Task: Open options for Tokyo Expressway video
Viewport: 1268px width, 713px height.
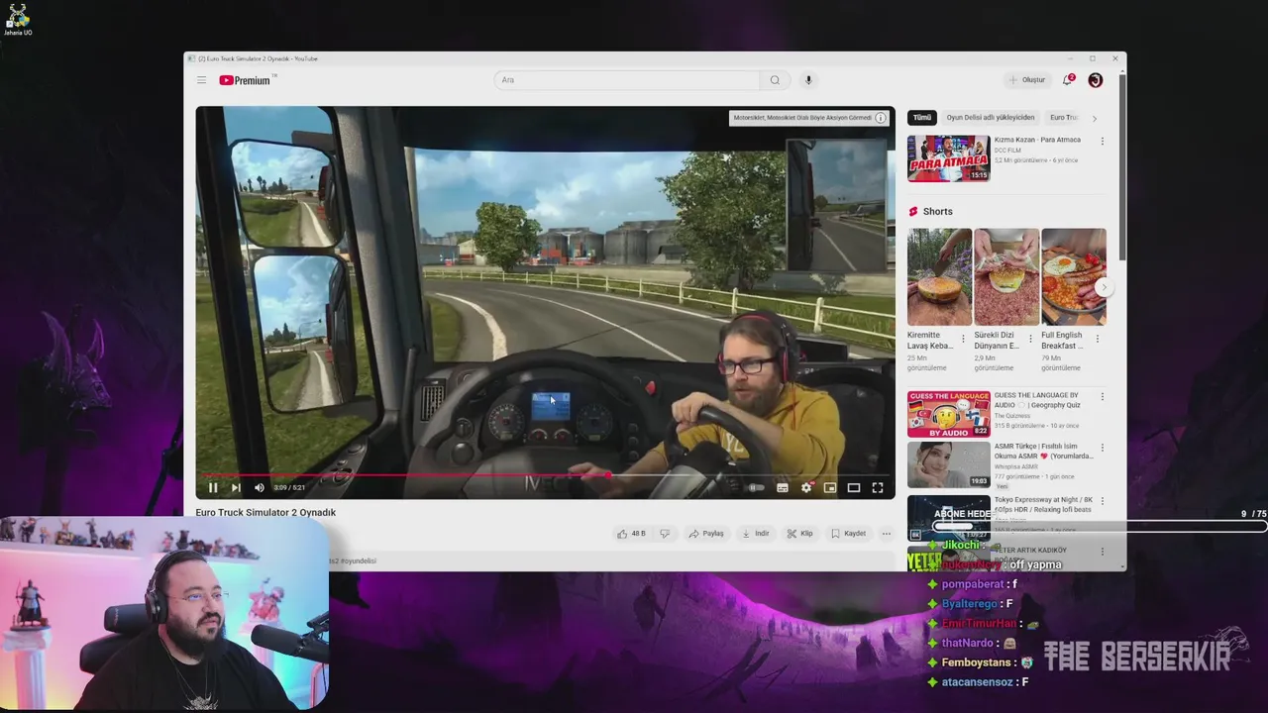Action: 1103,501
